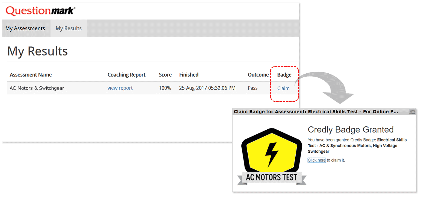
Task: Click the Finished column header
Action: point(189,75)
